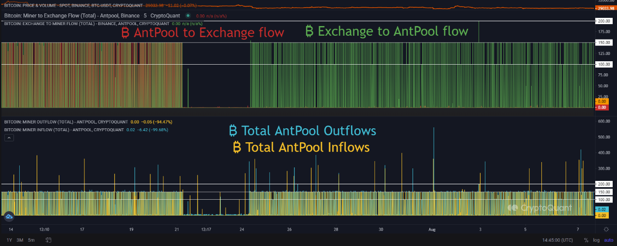
Task: Click the -0.05 (-94.47%) outflow value
Action: [157, 122]
